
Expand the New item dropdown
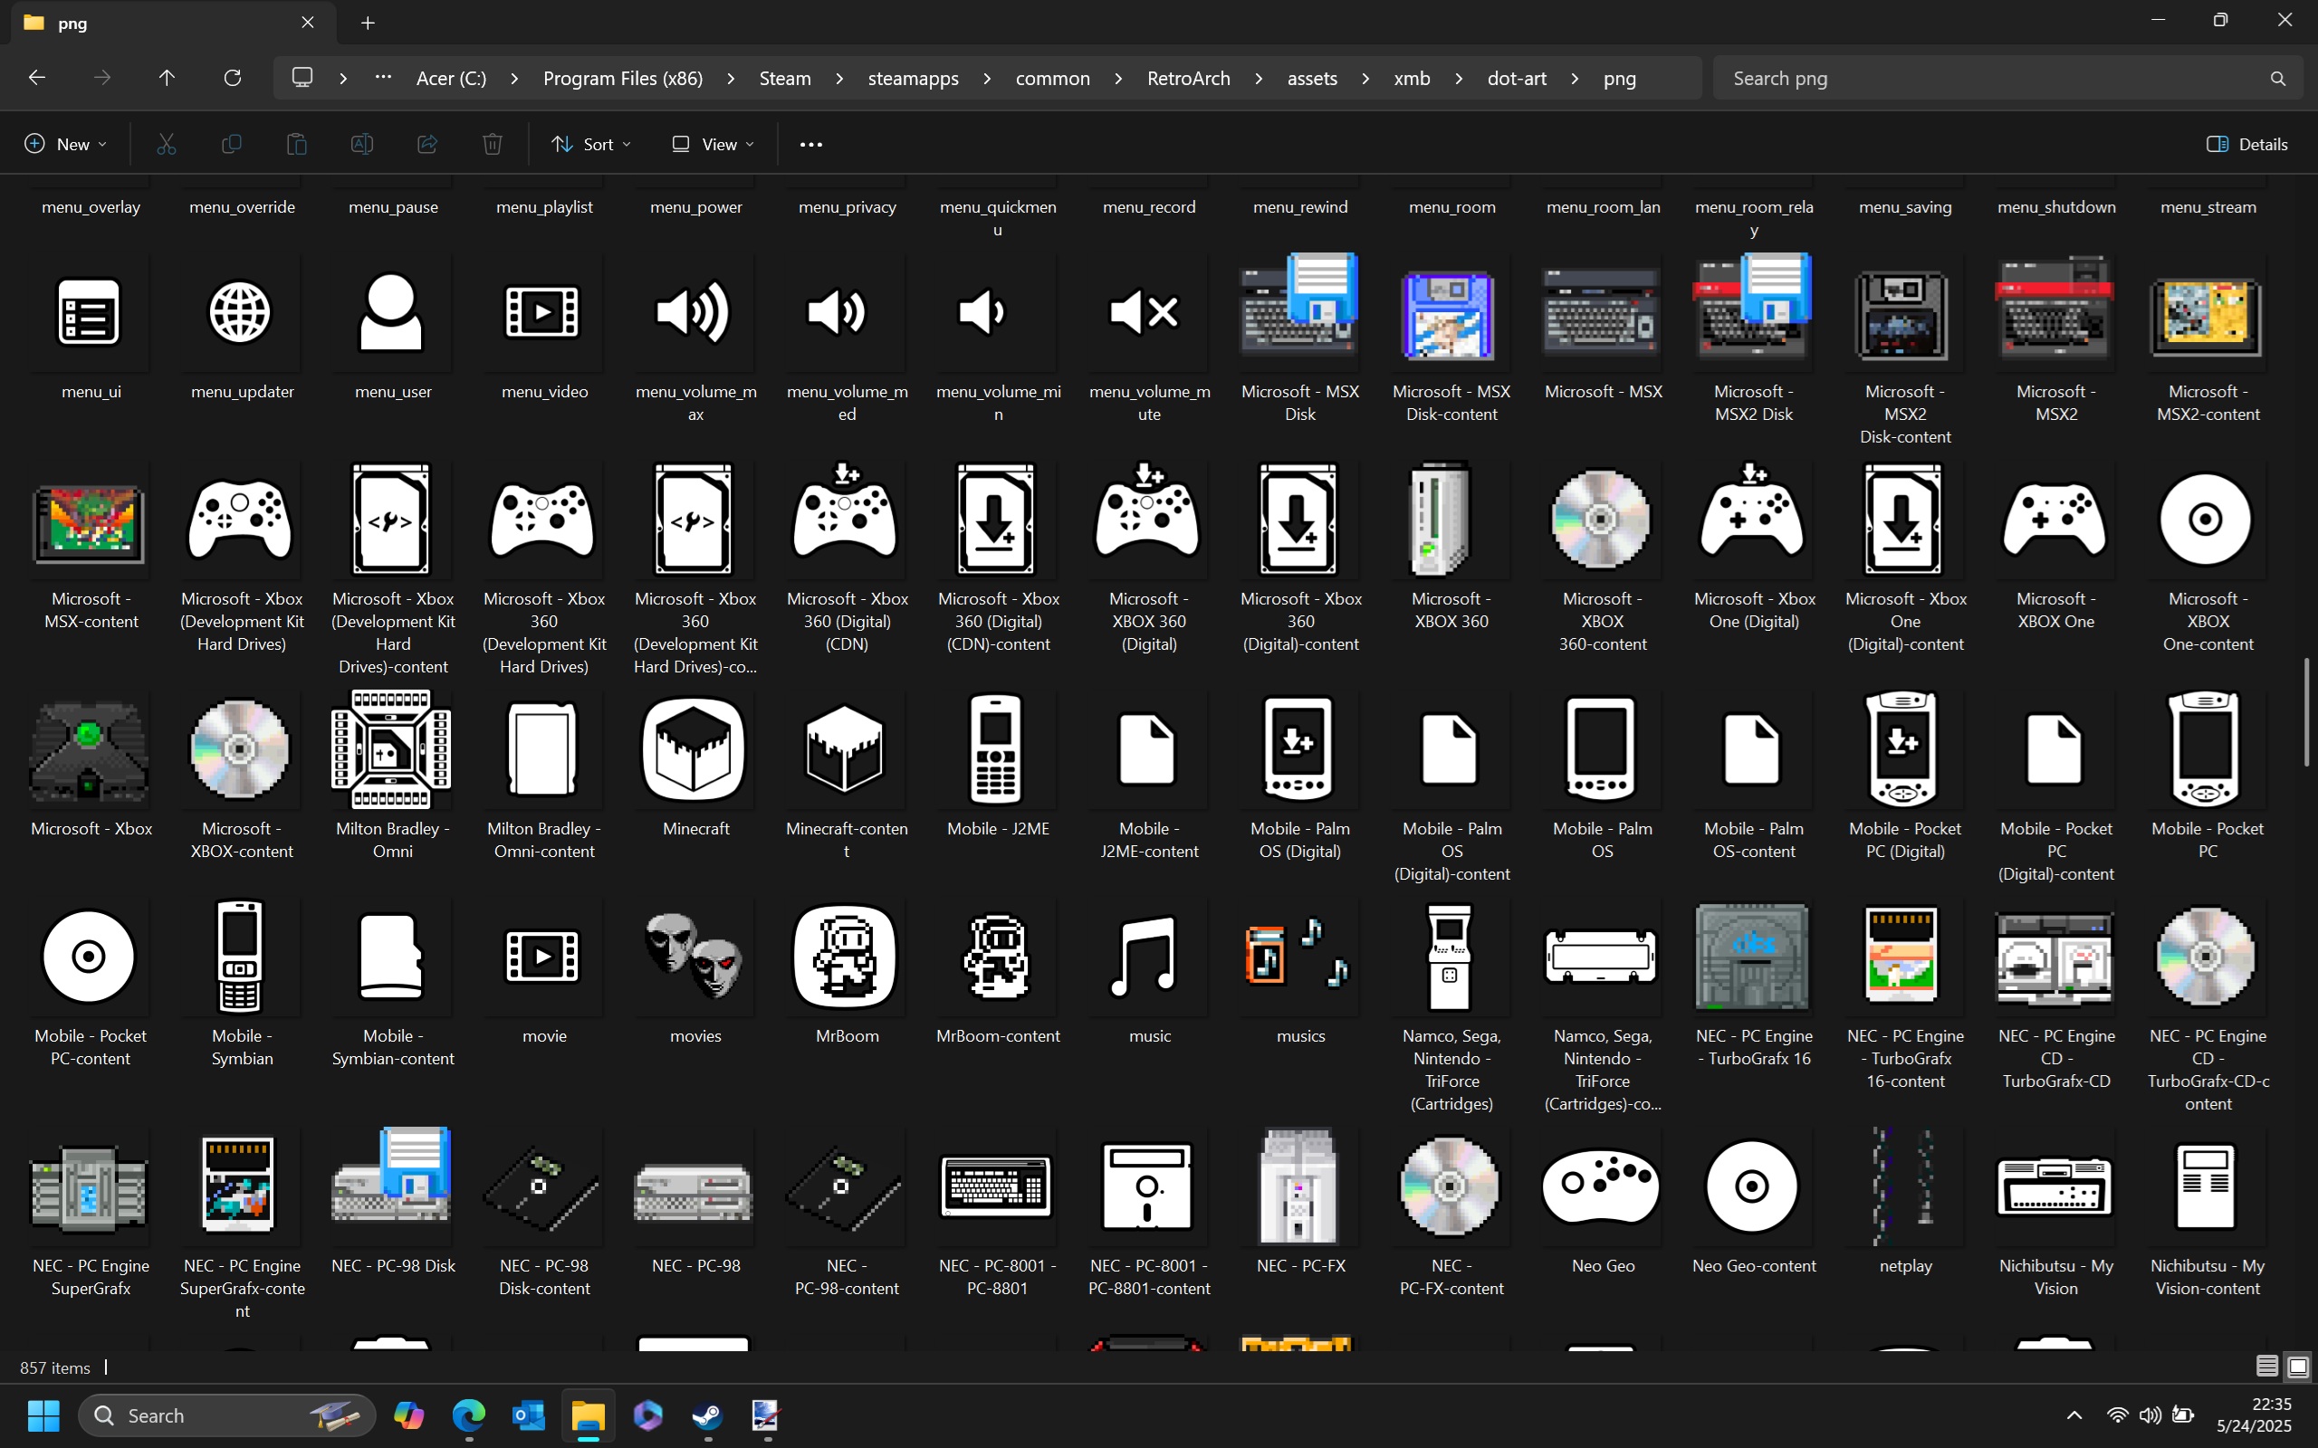pos(65,144)
